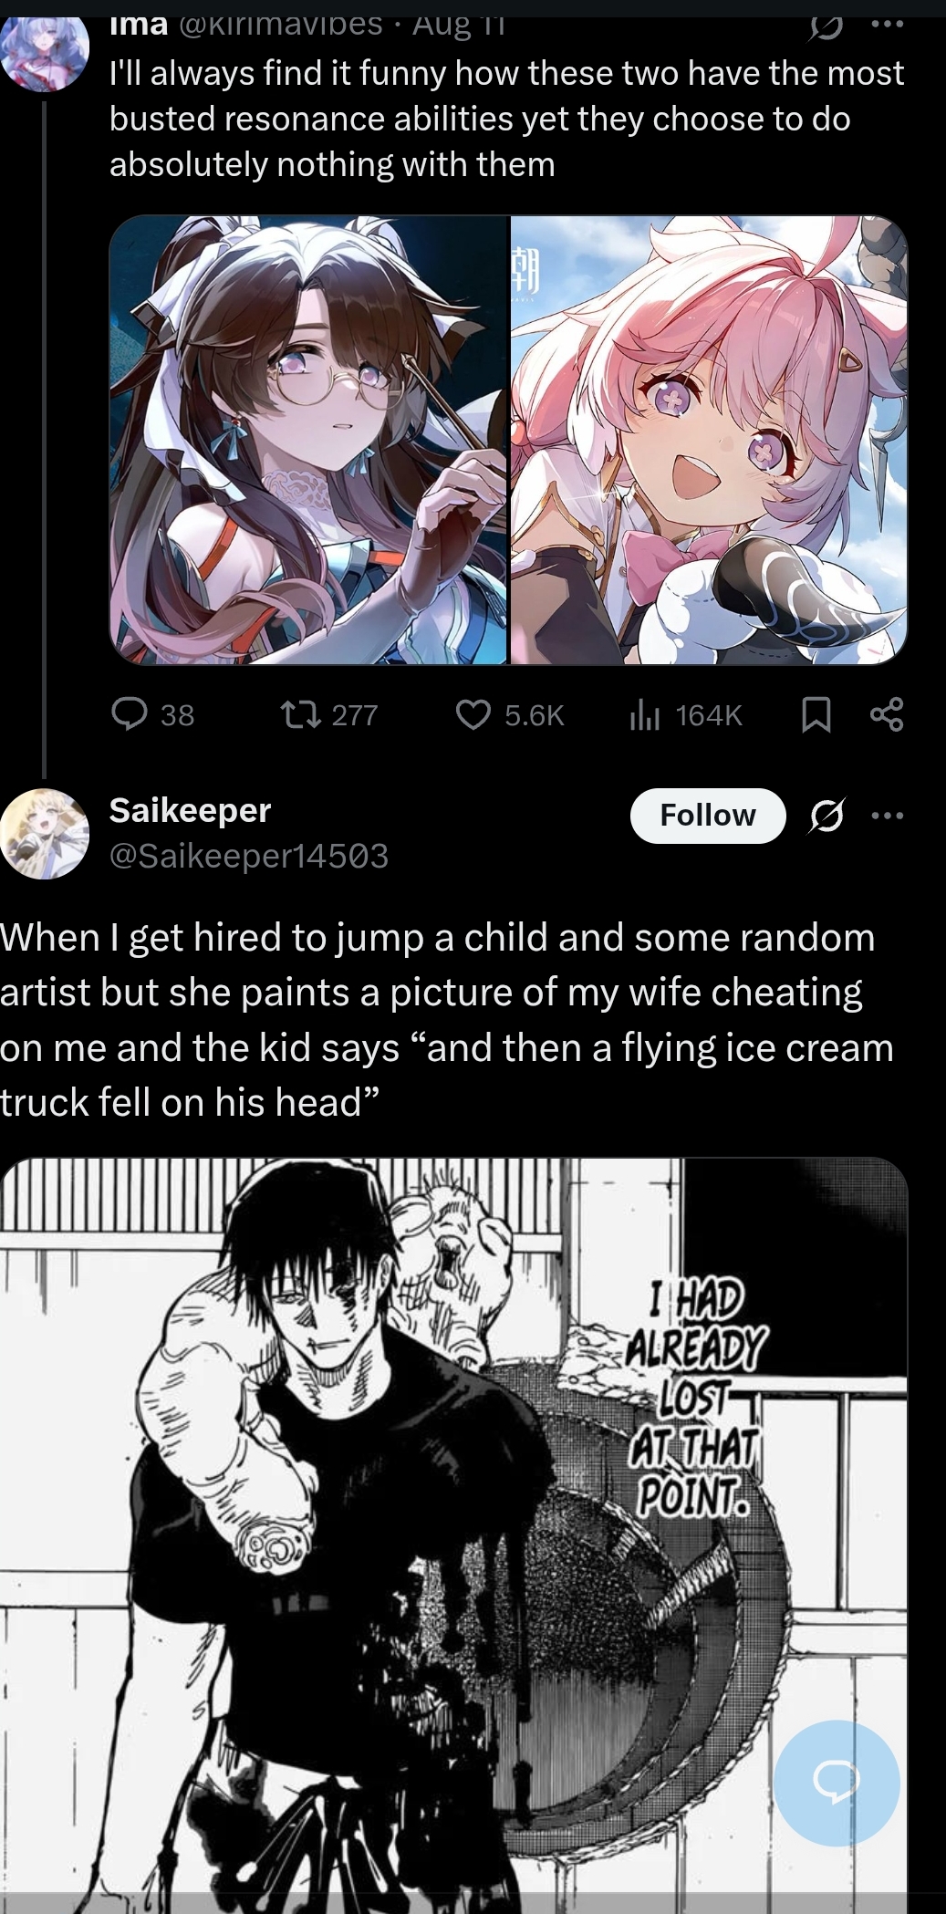Open the @Saikeeper14503 handle

[249, 856]
